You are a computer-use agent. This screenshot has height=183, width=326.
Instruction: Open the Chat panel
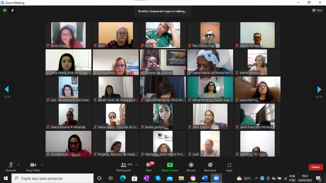148,167
